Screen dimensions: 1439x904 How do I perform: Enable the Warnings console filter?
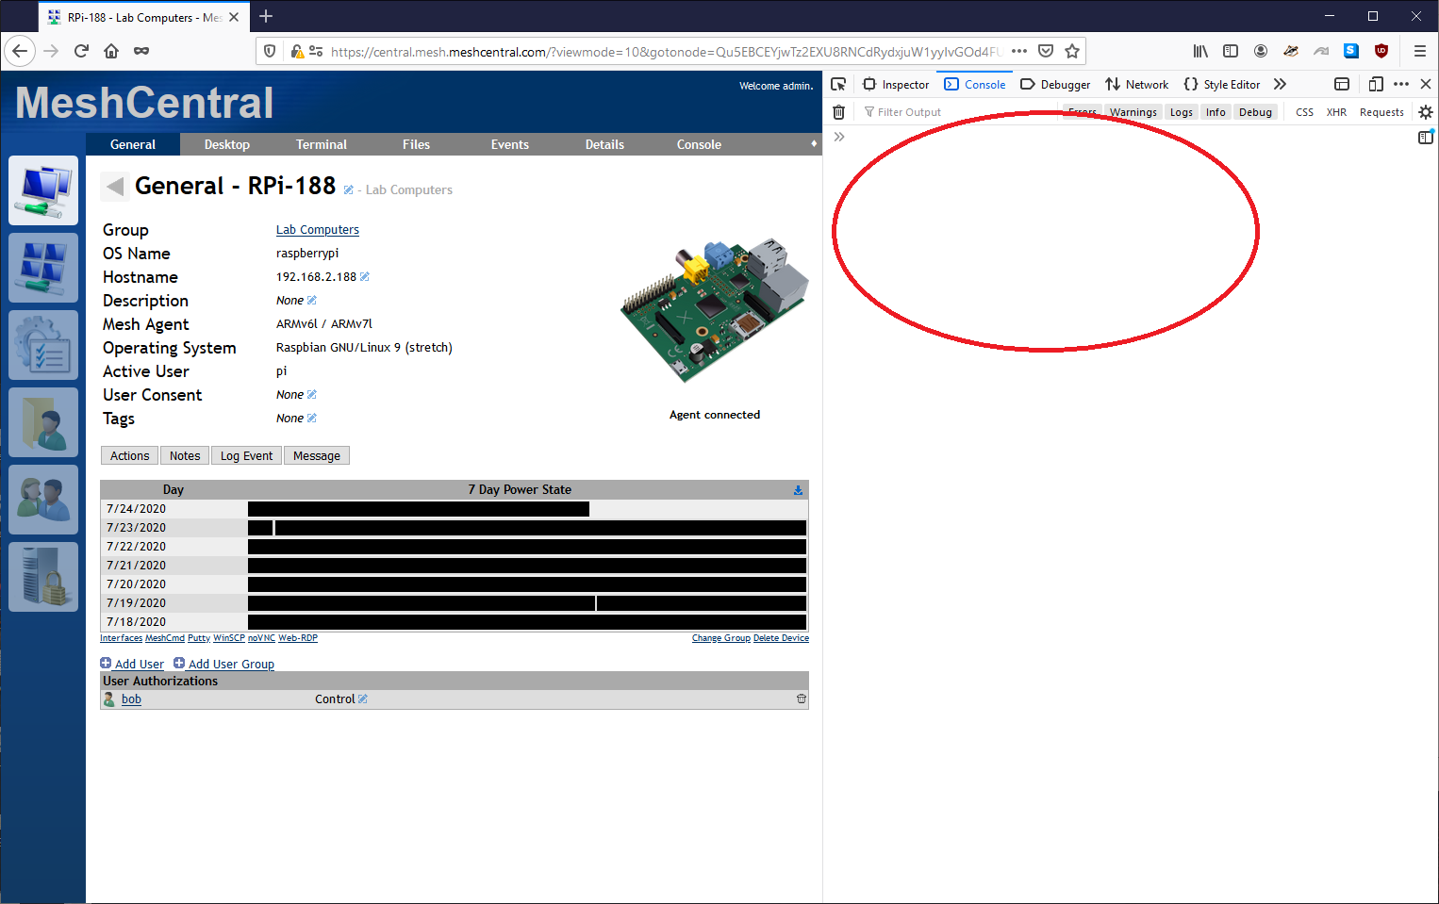click(1133, 111)
